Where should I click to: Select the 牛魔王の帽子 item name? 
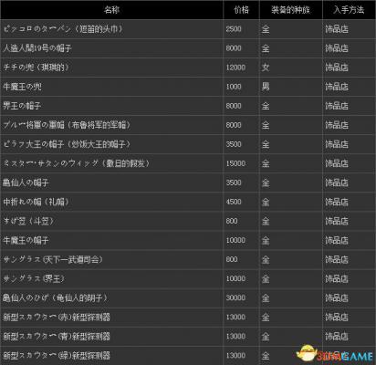(26, 240)
